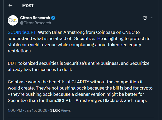Screen dimensions: 162x120
Task: Click the paragraph starting 'Watch Brian Armstrong'
Action: tap(78, 42)
